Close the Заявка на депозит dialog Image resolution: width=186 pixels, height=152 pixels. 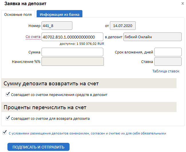point(183,4)
